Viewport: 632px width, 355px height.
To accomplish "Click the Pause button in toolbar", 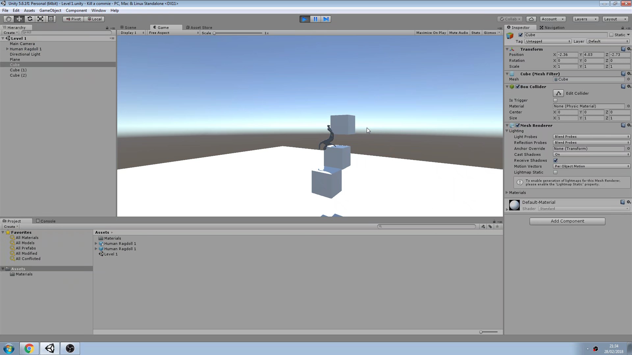I will coord(315,19).
